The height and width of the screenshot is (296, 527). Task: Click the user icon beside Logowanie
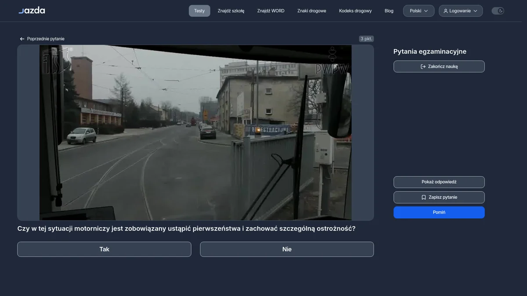pyautogui.click(x=446, y=11)
